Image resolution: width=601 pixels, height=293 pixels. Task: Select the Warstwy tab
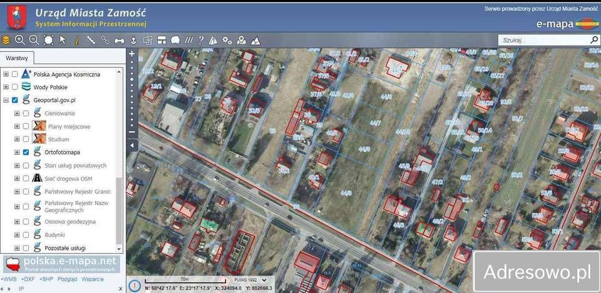(x=17, y=59)
